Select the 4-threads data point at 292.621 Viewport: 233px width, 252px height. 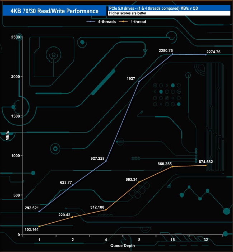pos(39,212)
